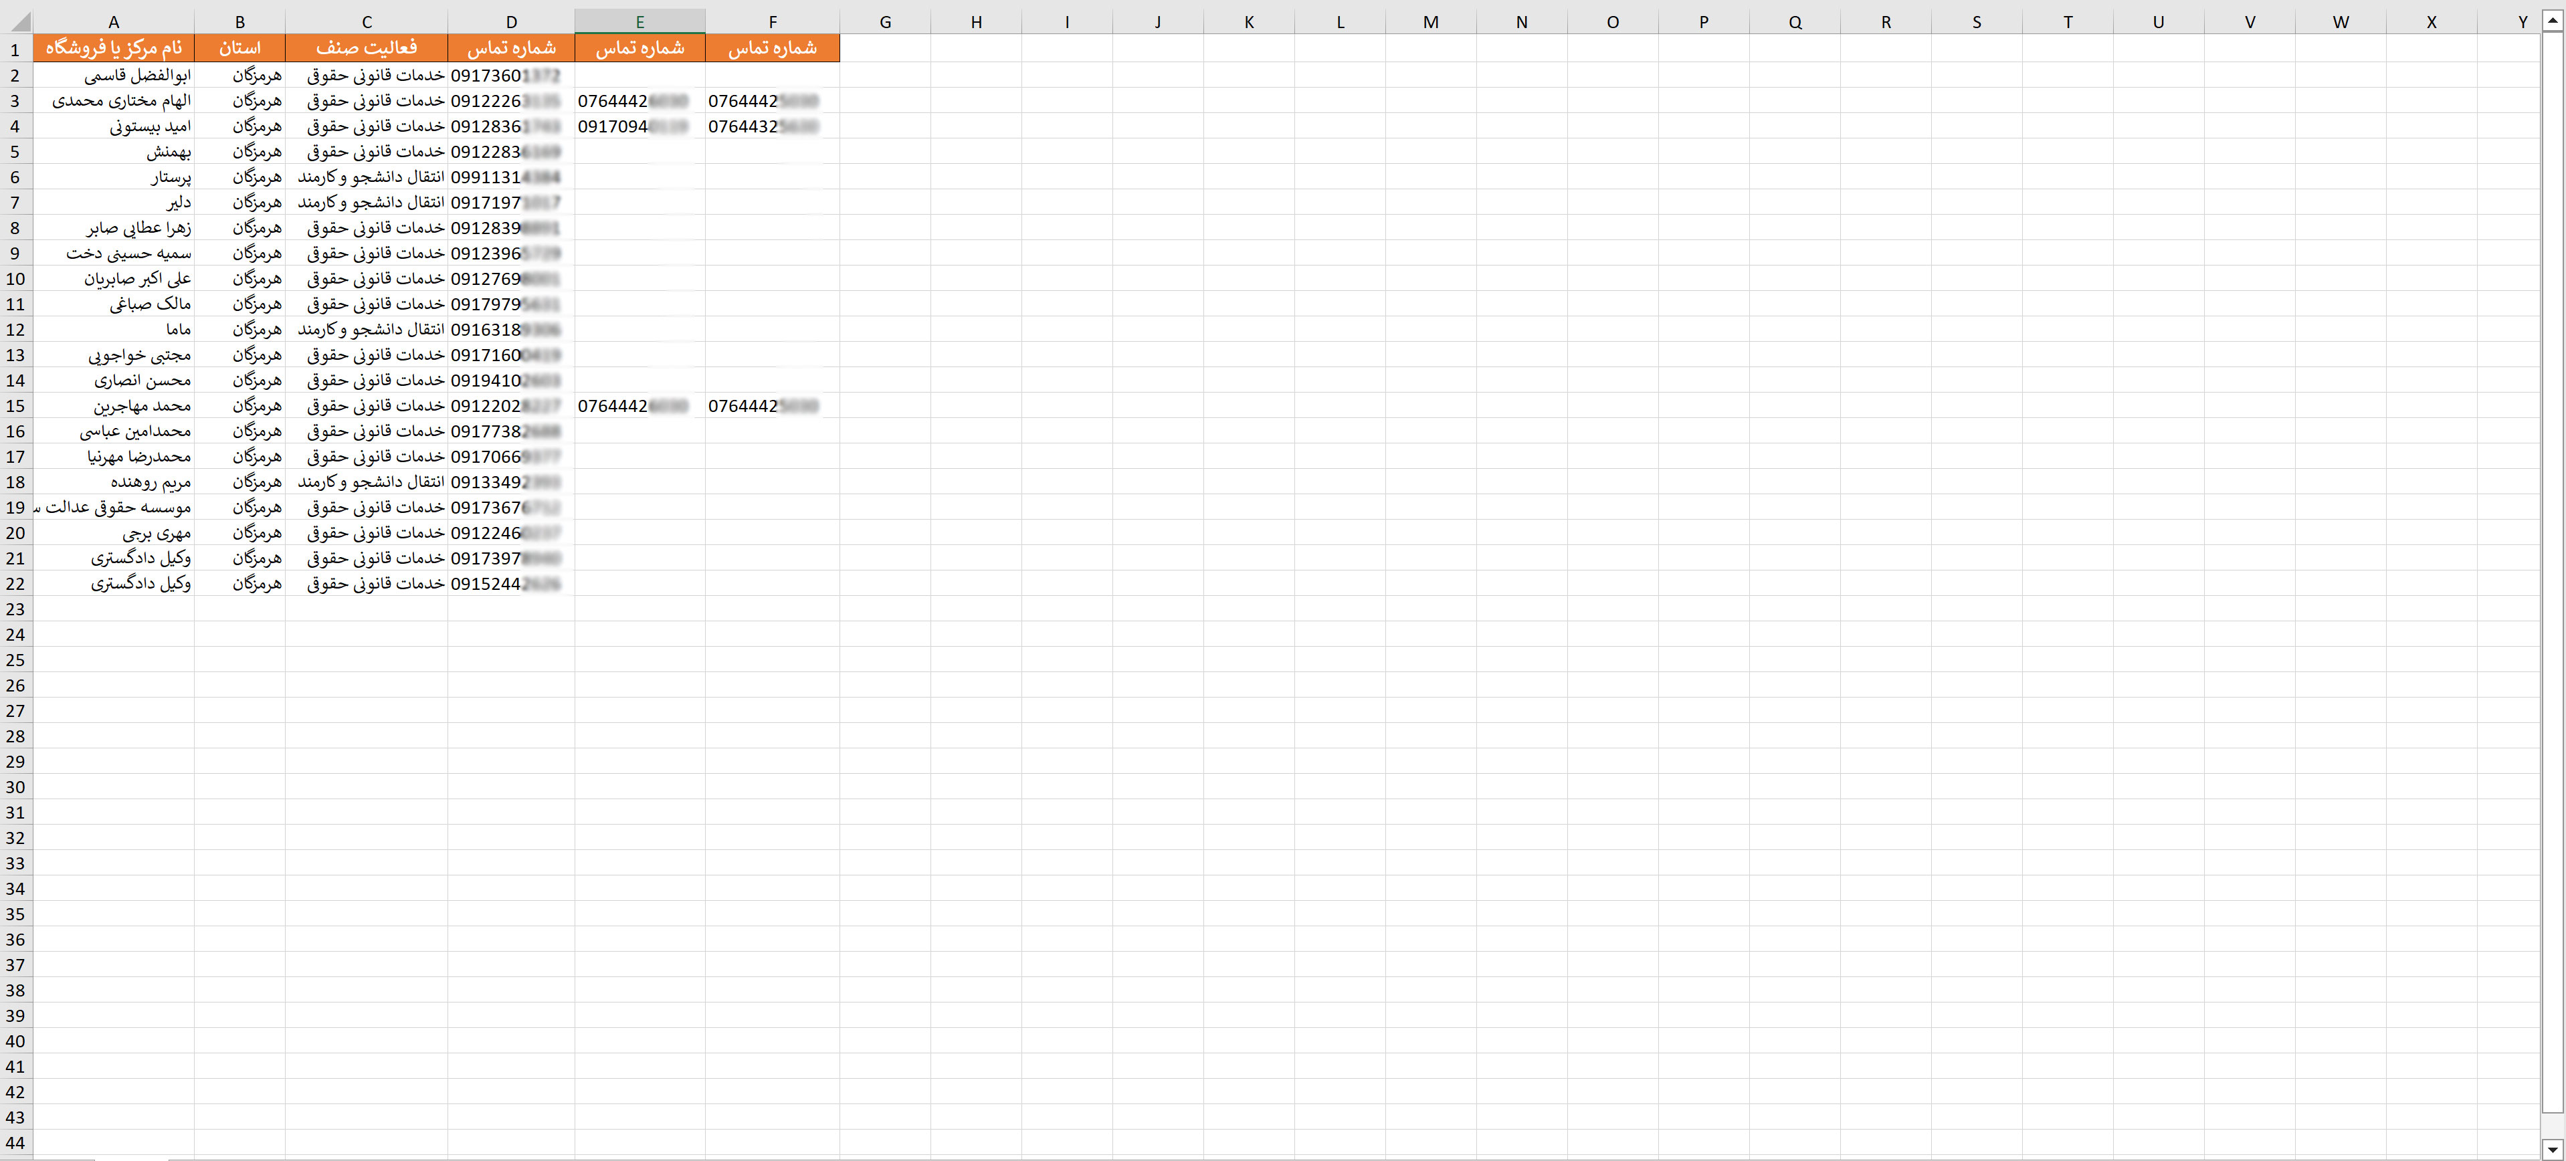Click 'شماره تماس' header in column E

pyautogui.click(x=639, y=47)
